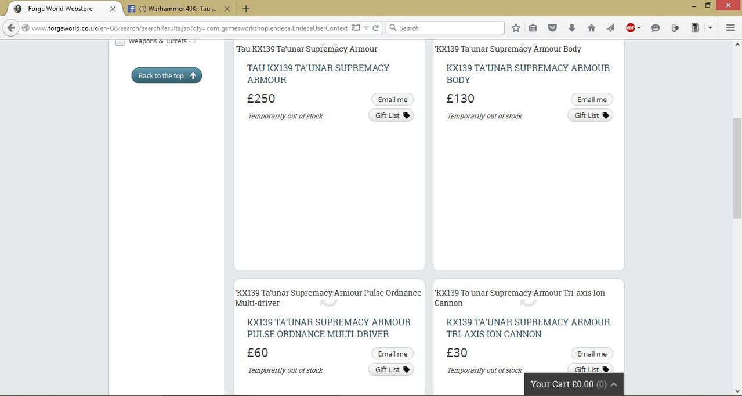Click the paper plane send icon
742x396 pixels.
coord(610,28)
